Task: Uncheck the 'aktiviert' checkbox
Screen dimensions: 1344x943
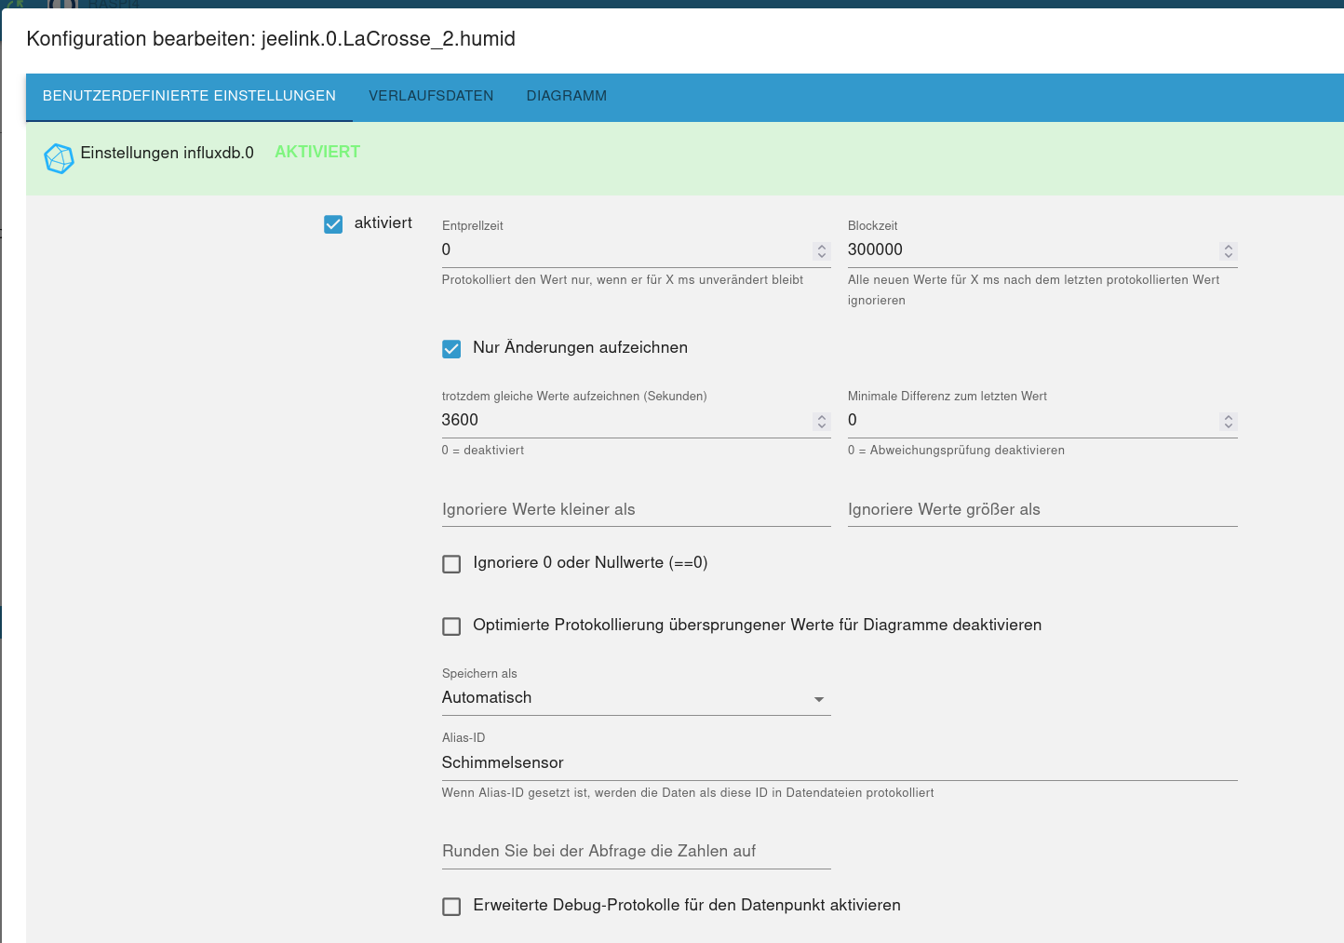Action: (x=333, y=224)
